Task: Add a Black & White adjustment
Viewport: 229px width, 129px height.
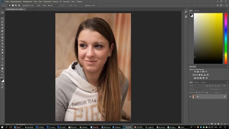Action: click(199, 75)
